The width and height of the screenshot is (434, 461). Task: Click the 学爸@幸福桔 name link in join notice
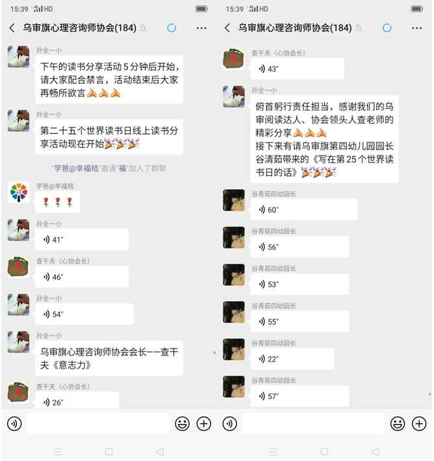pyautogui.click(x=76, y=168)
